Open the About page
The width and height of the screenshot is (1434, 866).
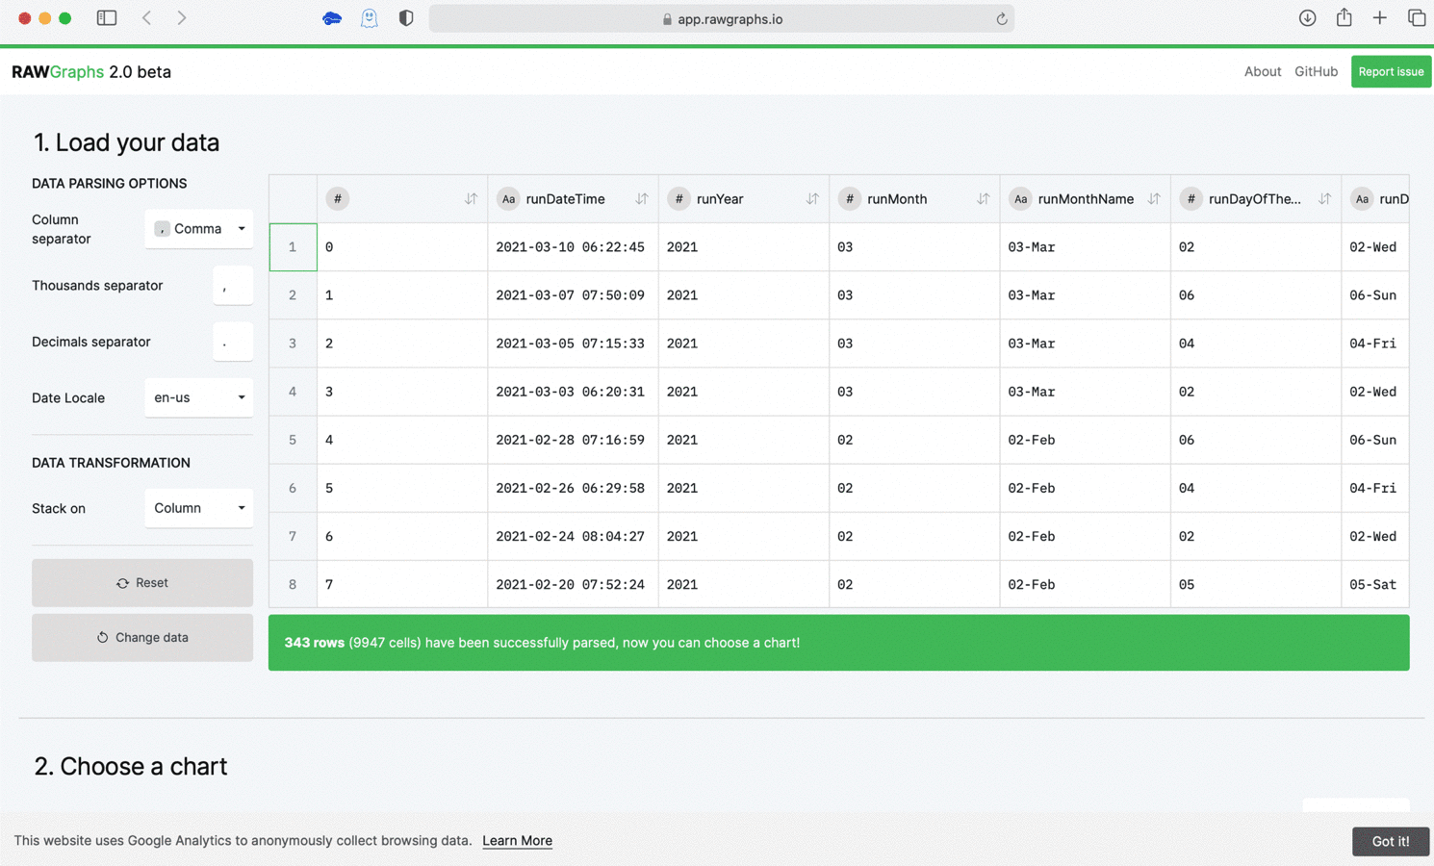[x=1262, y=71]
